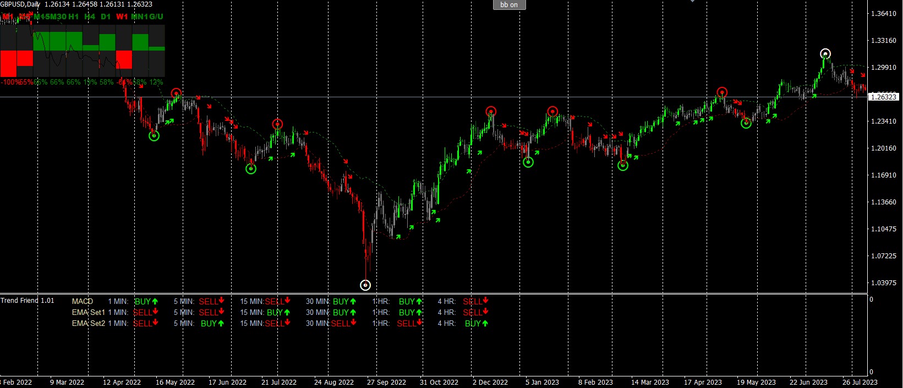Click the green circle at the July 2022 low

251,169
